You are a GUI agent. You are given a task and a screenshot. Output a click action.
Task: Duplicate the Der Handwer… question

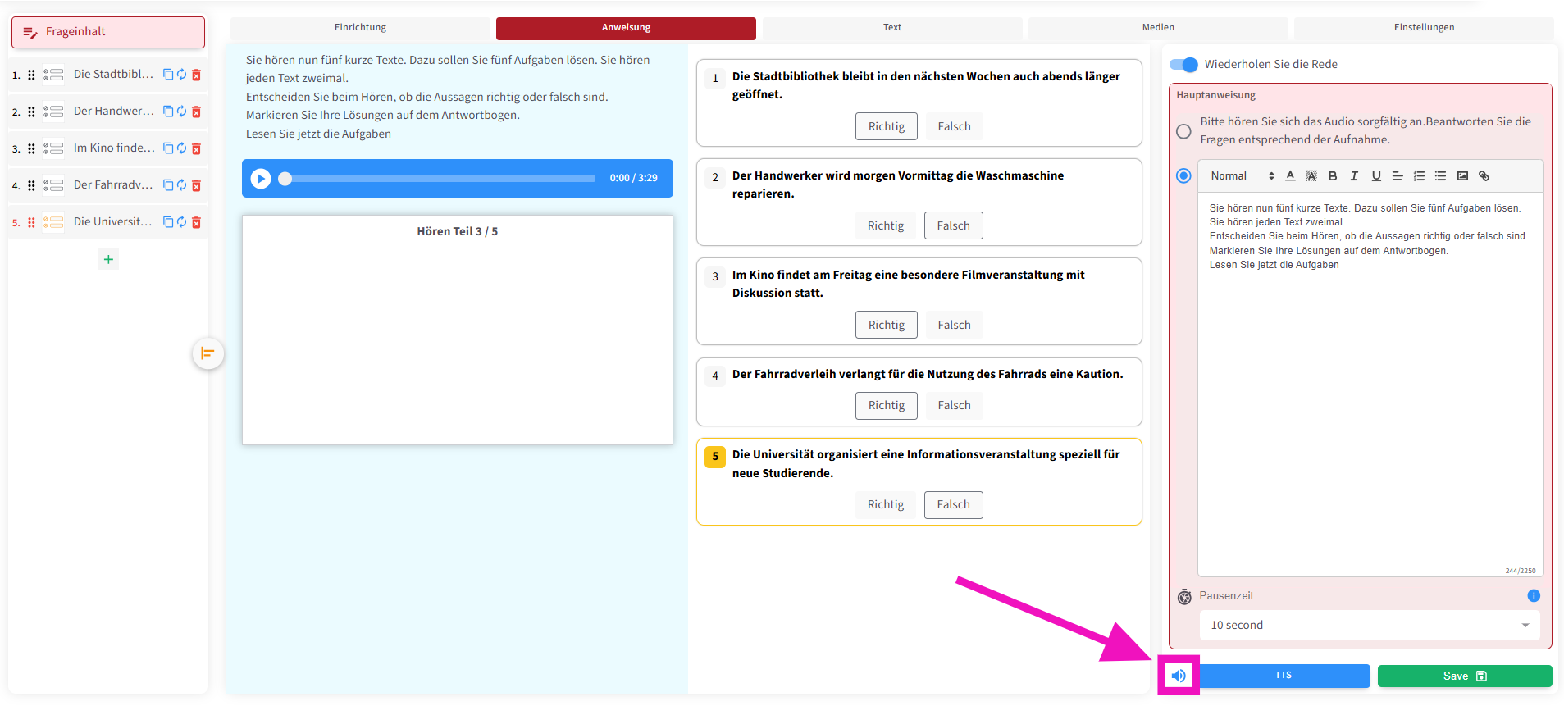point(168,112)
